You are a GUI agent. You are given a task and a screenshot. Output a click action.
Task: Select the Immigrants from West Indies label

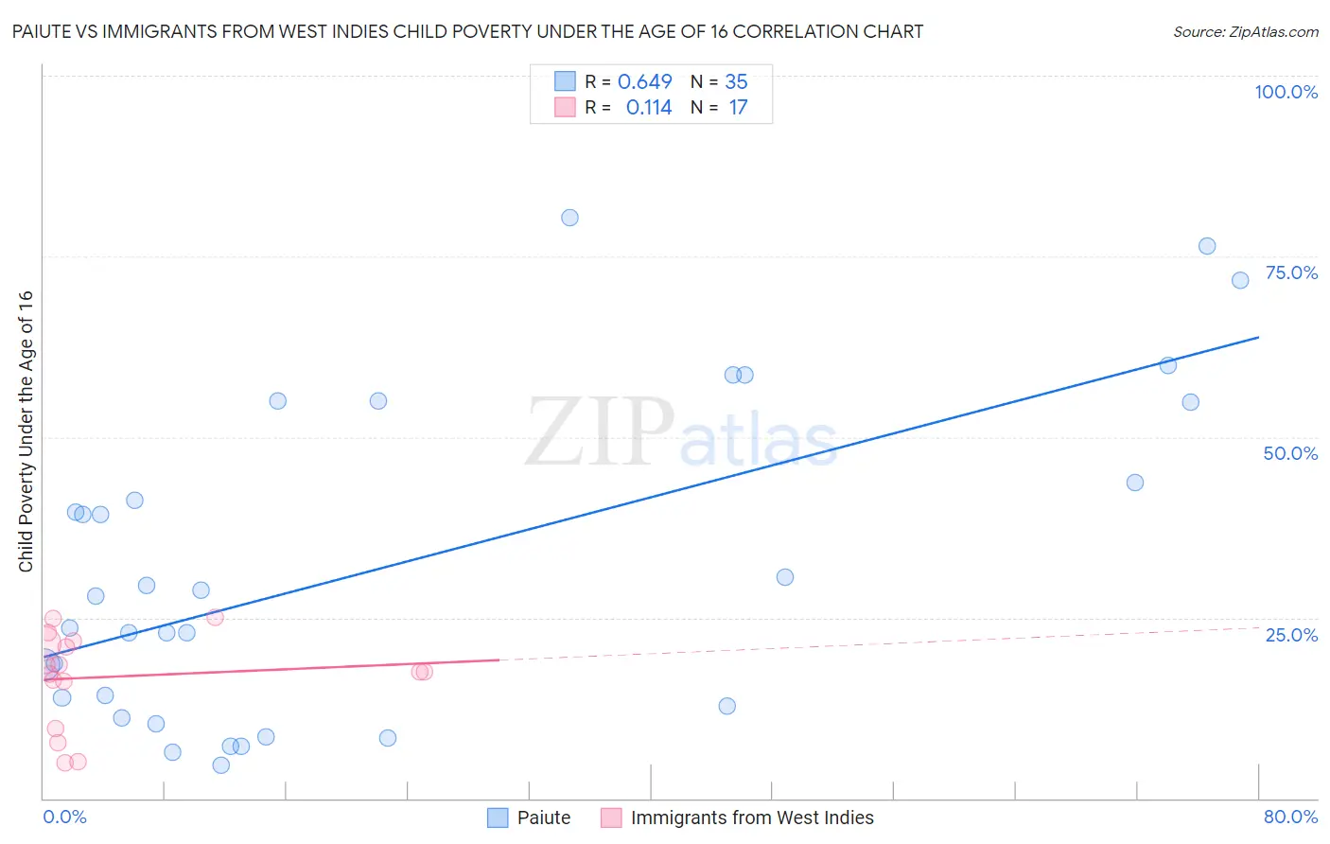pos(752,818)
